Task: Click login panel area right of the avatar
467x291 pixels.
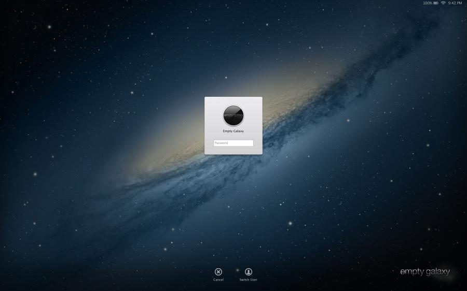Action: point(254,115)
